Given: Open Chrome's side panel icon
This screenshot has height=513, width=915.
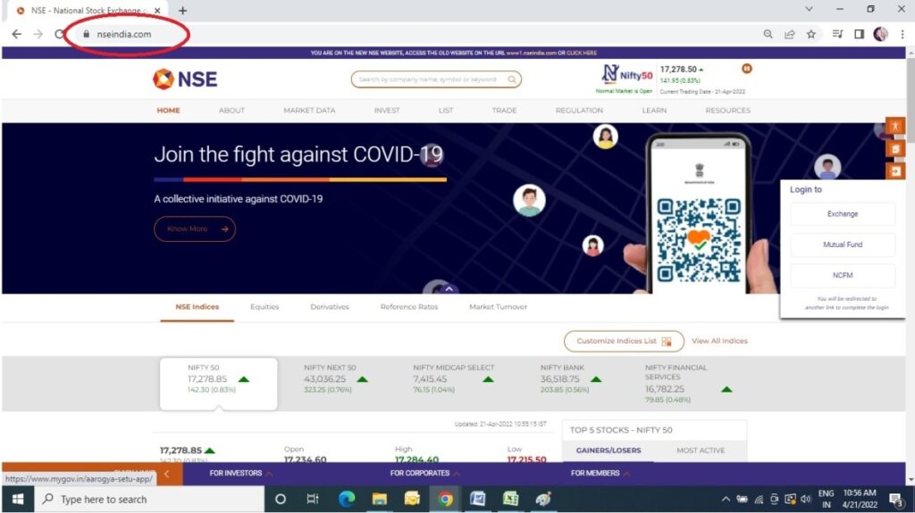Looking at the screenshot, I should (859, 35).
